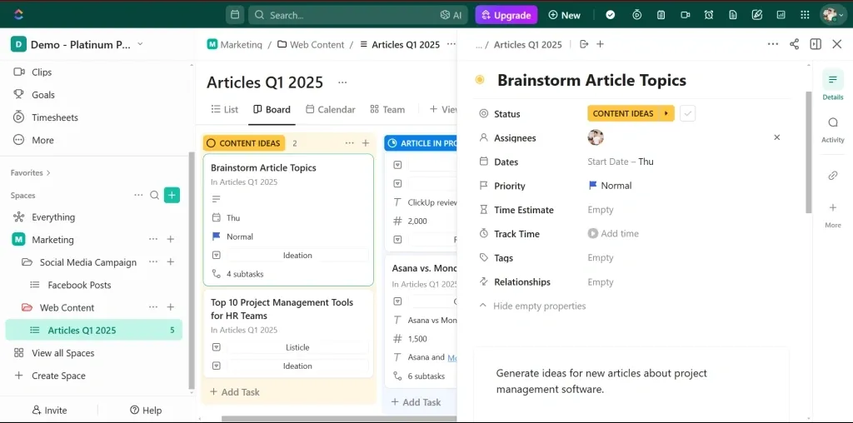This screenshot has height=423, width=853.
Task: Click the reminder alarm clock icon
Action: (709, 15)
